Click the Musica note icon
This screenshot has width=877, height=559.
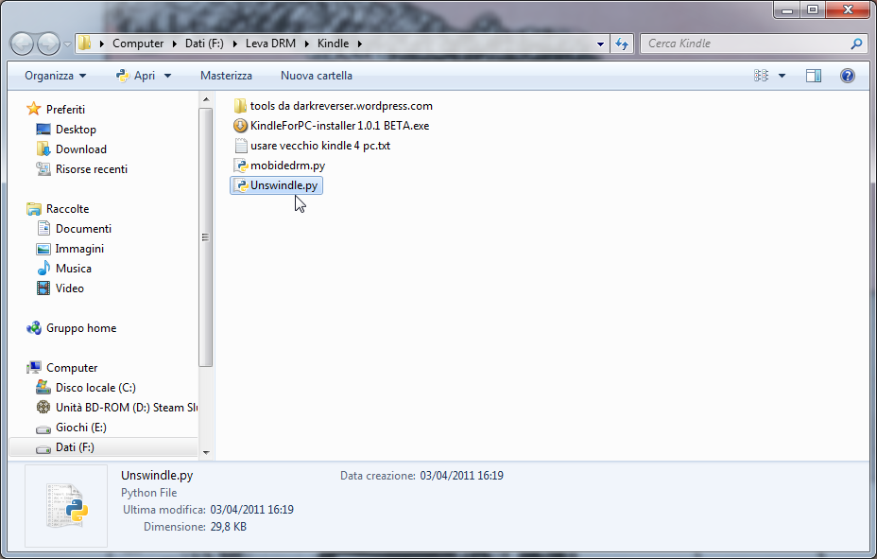[43, 269]
